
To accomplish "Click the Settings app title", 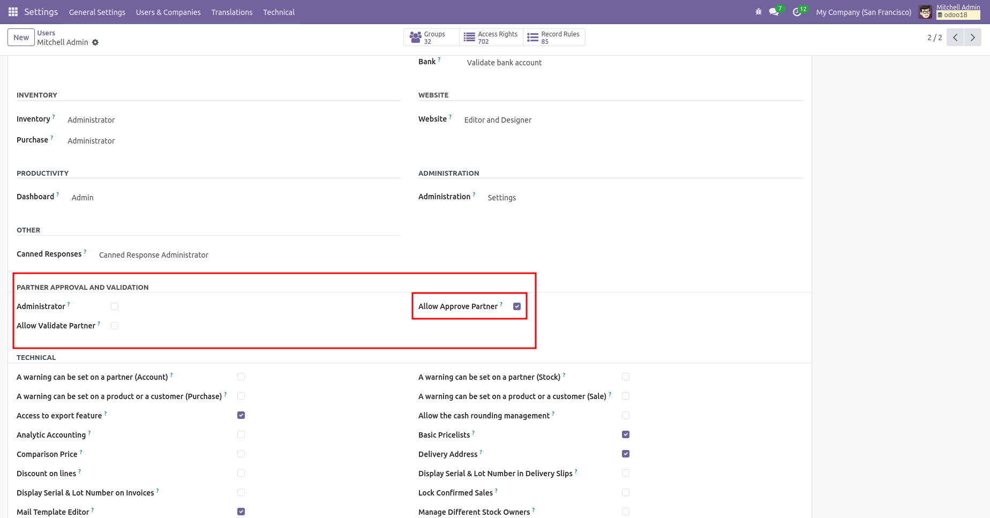I will [41, 12].
